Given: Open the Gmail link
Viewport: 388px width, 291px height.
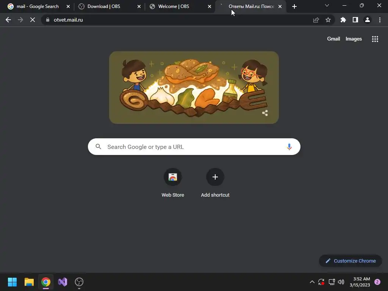Looking at the screenshot, I should tap(333, 39).
